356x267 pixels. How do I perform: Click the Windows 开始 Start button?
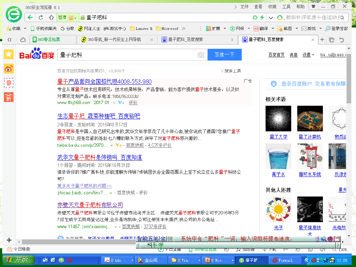point(19,260)
